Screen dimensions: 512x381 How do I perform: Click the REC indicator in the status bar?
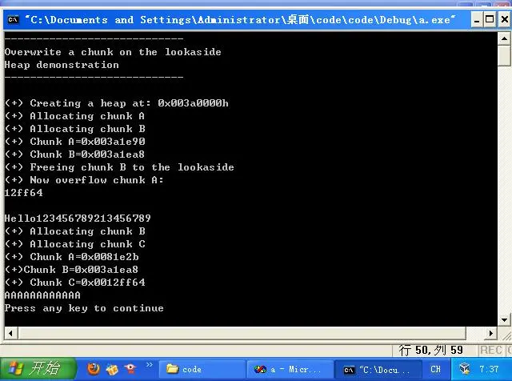[x=490, y=351]
